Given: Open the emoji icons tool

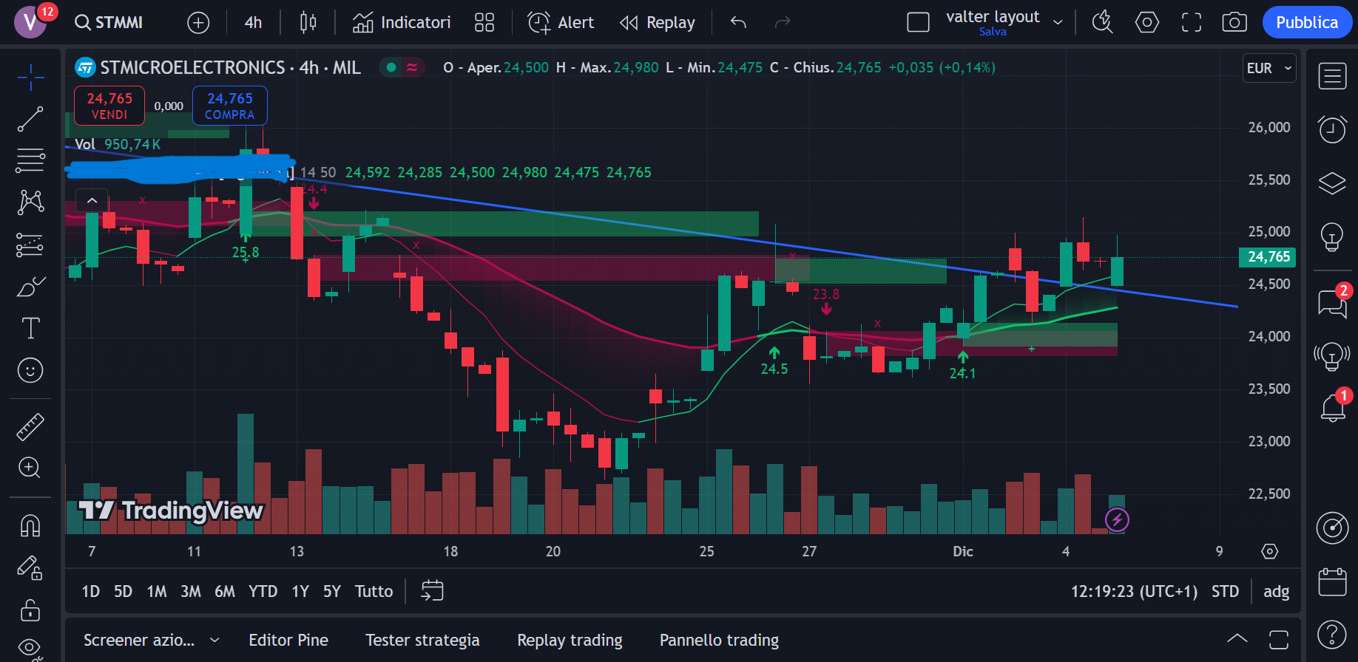Looking at the screenshot, I should coord(30,370).
